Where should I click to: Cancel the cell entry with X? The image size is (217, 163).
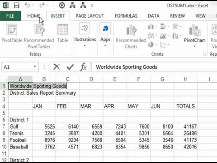[x=57, y=67]
